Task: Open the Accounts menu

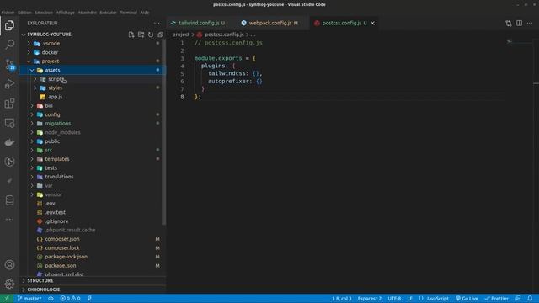Action: (x=9, y=265)
